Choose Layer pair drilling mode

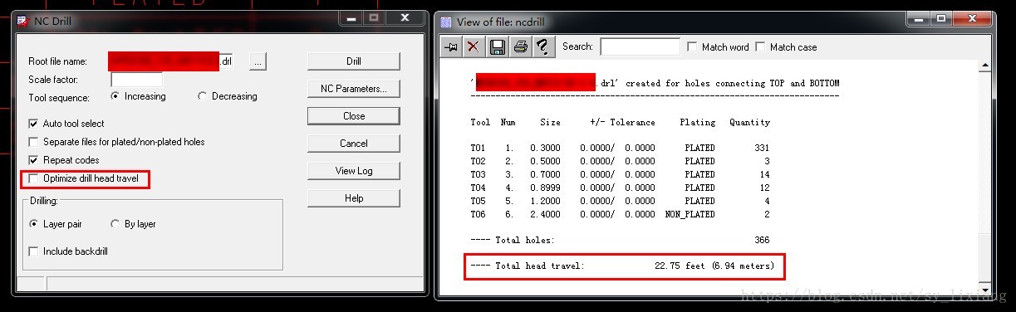(33, 224)
